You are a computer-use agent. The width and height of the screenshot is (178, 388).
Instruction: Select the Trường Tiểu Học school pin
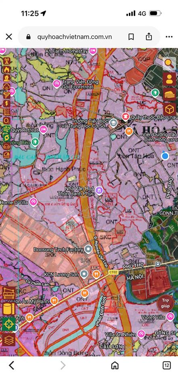[113, 123]
